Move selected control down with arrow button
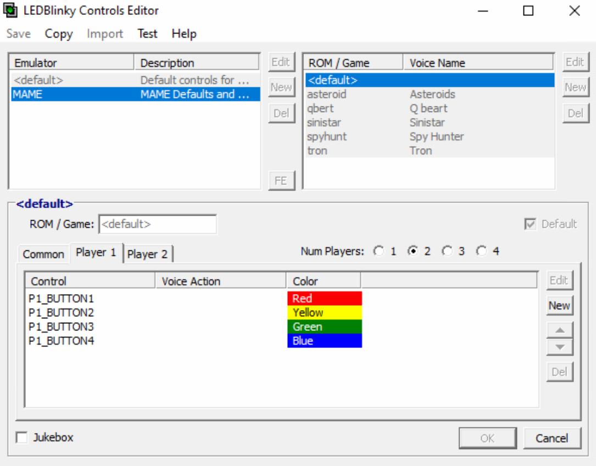The height and width of the screenshot is (466, 596). coord(560,347)
